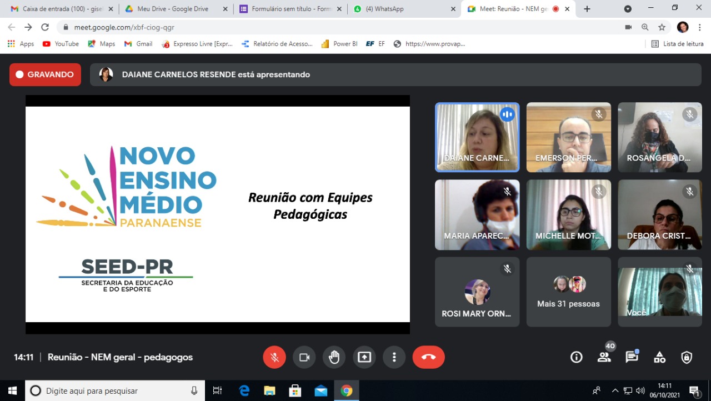Open meeting details info icon
Screen dimensions: 711x401
[577, 357]
